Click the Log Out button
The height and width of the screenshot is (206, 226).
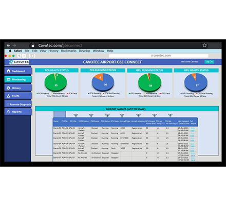coord(209,62)
